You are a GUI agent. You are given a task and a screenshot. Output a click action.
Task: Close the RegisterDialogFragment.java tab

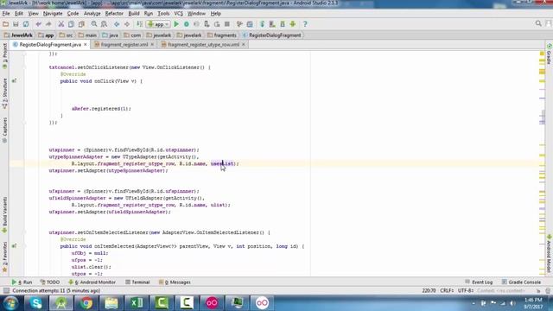tap(86, 45)
